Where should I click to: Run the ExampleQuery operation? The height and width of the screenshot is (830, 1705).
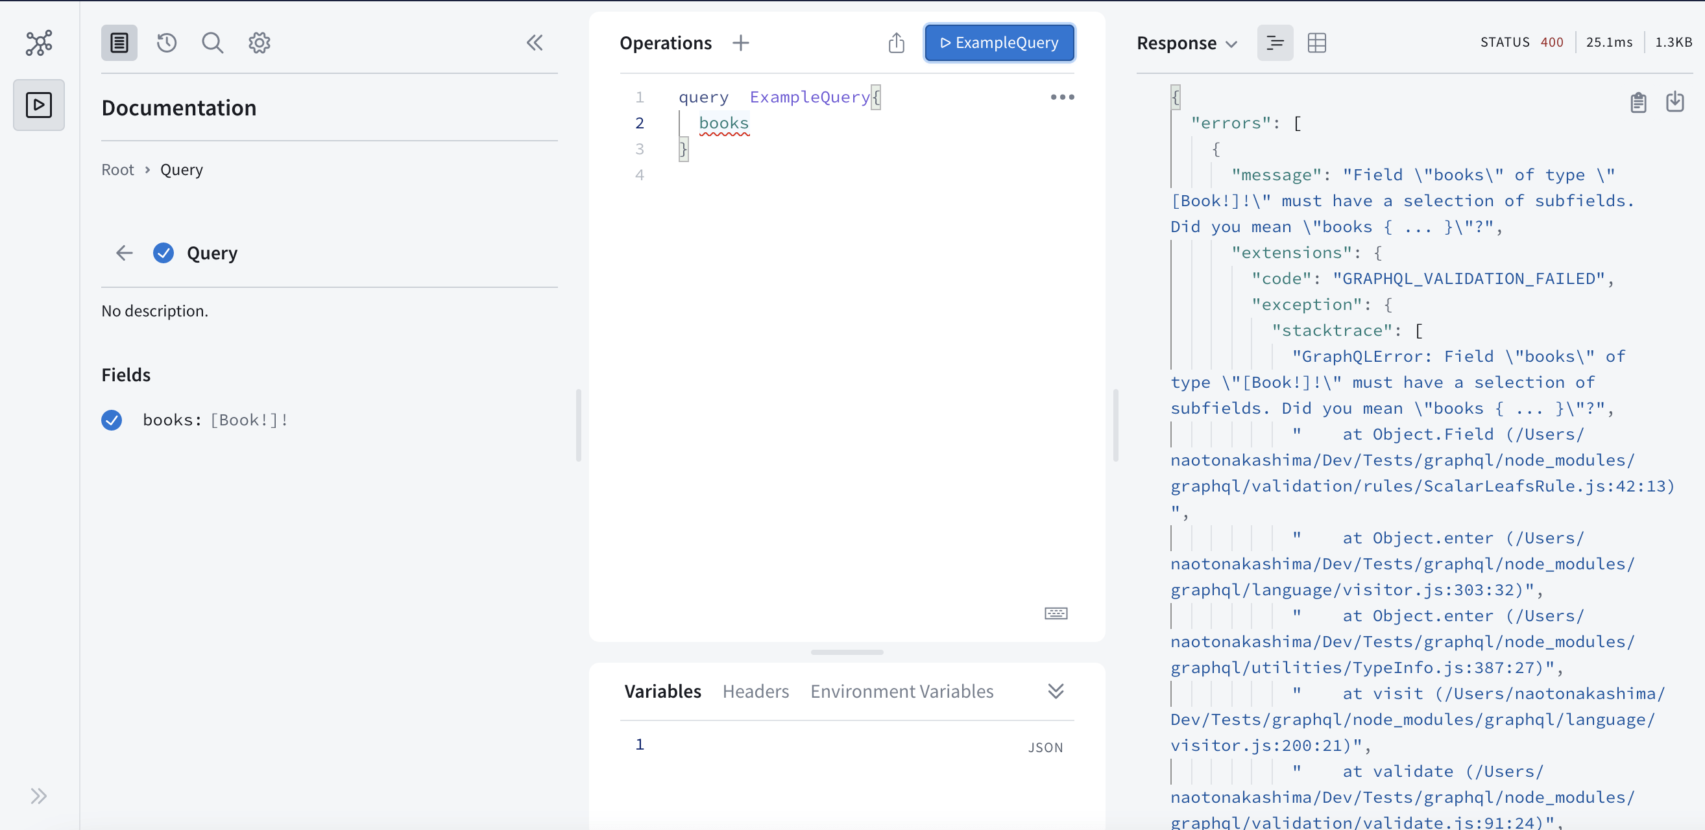[x=999, y=43]
